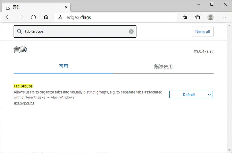
Task: Focus the flags search field
Action: [x=75, y=31]
